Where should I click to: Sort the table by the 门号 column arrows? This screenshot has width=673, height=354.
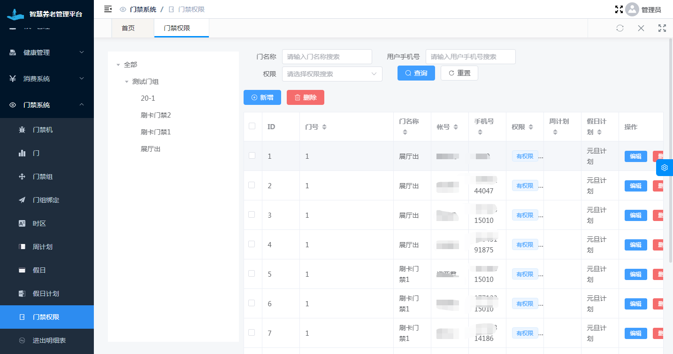pos(324,127)
